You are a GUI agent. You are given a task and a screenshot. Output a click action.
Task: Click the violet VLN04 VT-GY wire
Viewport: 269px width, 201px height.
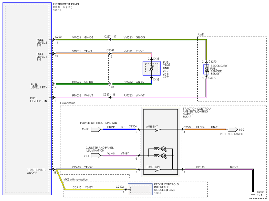coord(120,156)
